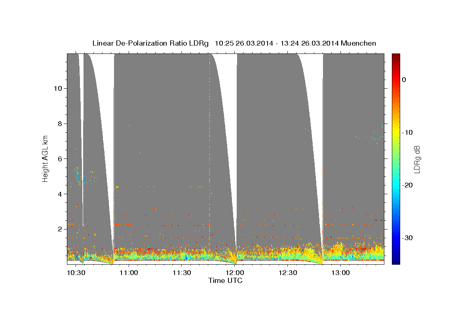
Task: Click the end date "13:24 26.03.2014" in title
Action: (309, 43)
